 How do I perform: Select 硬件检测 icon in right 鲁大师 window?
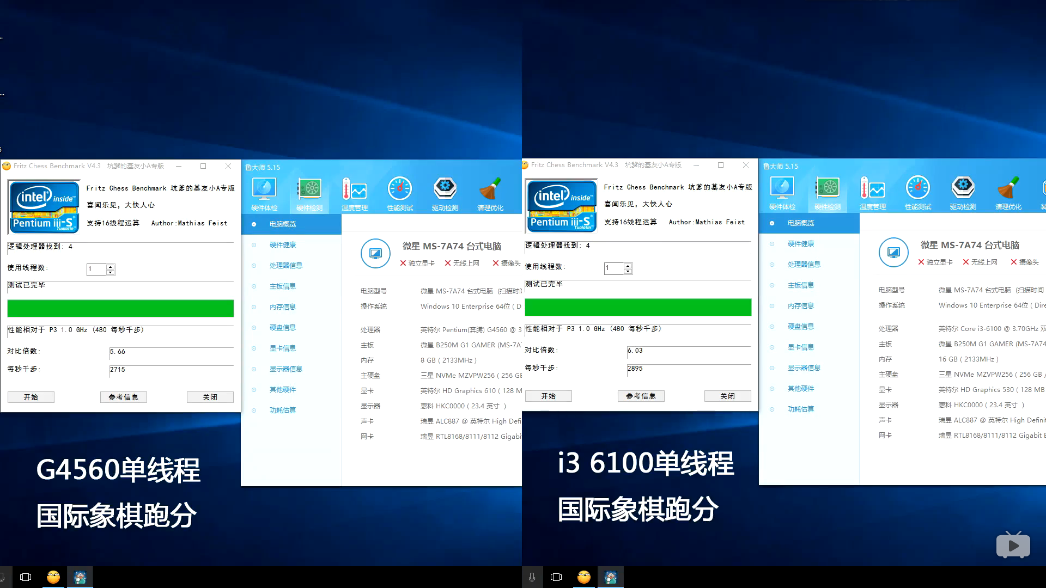(828, 193)
